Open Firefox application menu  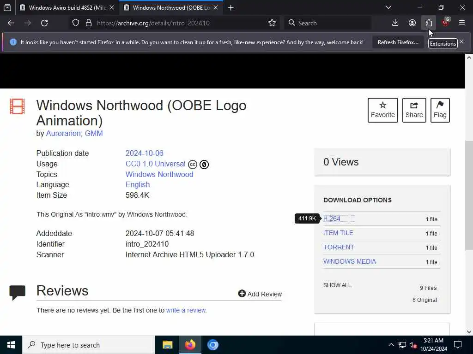(462, 23)
